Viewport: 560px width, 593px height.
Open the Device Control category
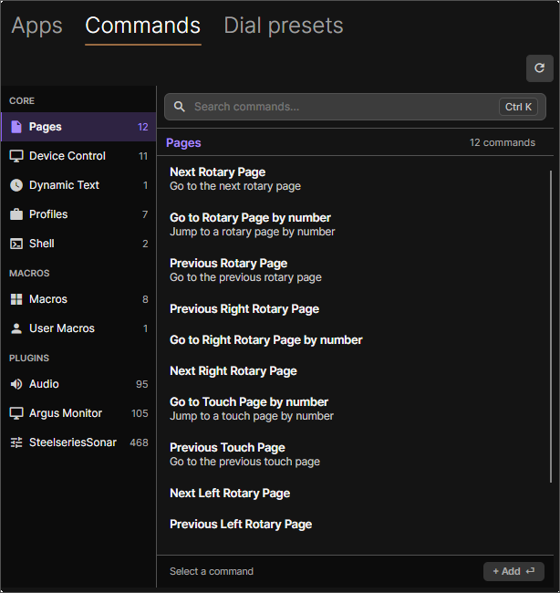click(78, 156)
